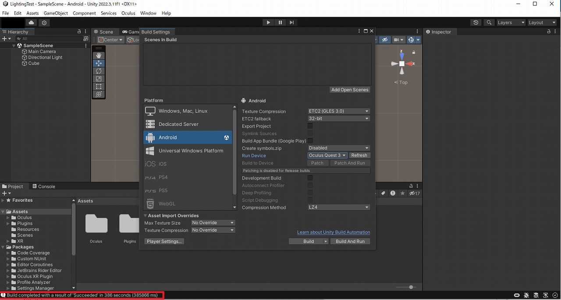Viewport: 561px width, 300px height.
Task: Click the orientation gizmo blue Z axis cone
Action: [402, 56]
